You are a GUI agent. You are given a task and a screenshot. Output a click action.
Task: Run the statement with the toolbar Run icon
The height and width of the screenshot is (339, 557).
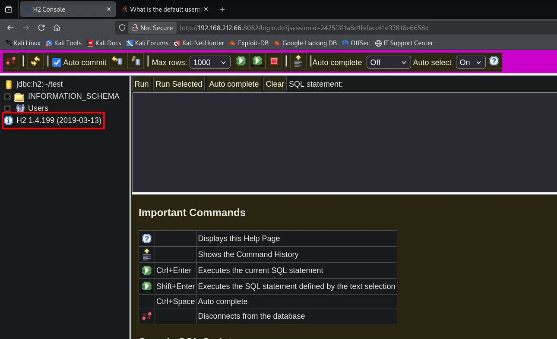pos(241,61)
